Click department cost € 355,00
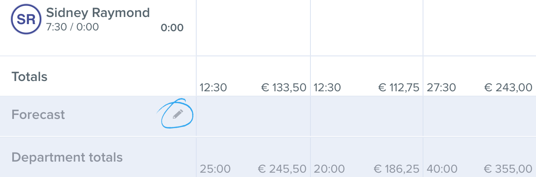Screen dimensions: 536x177 tap(508, 169)
